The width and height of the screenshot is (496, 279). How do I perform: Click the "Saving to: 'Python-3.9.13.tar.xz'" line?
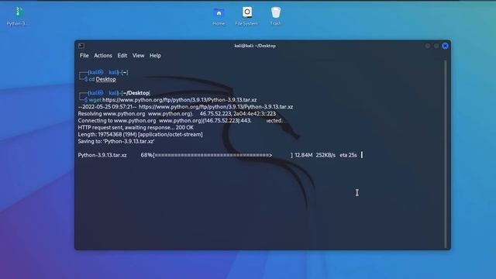[x=116, y=142]
